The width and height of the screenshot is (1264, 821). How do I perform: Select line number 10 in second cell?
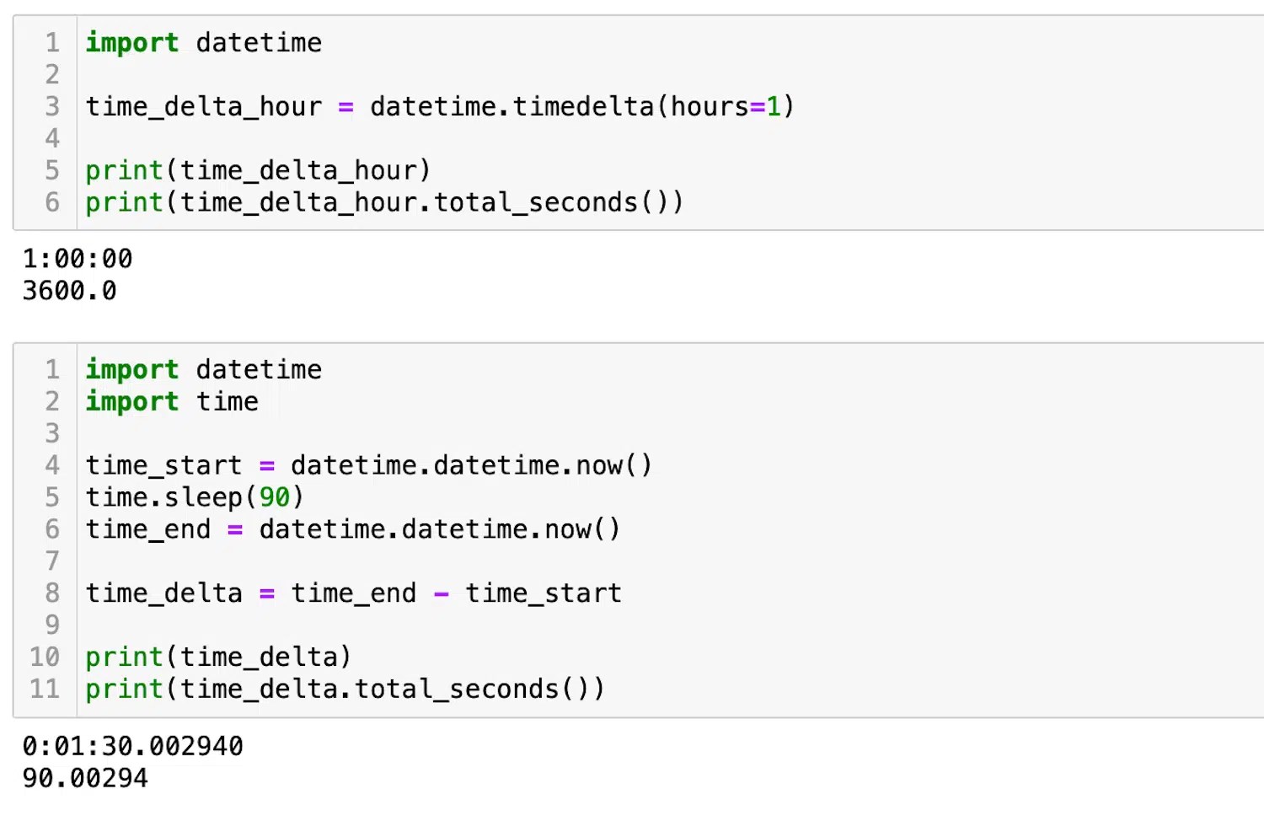[45, 657]
